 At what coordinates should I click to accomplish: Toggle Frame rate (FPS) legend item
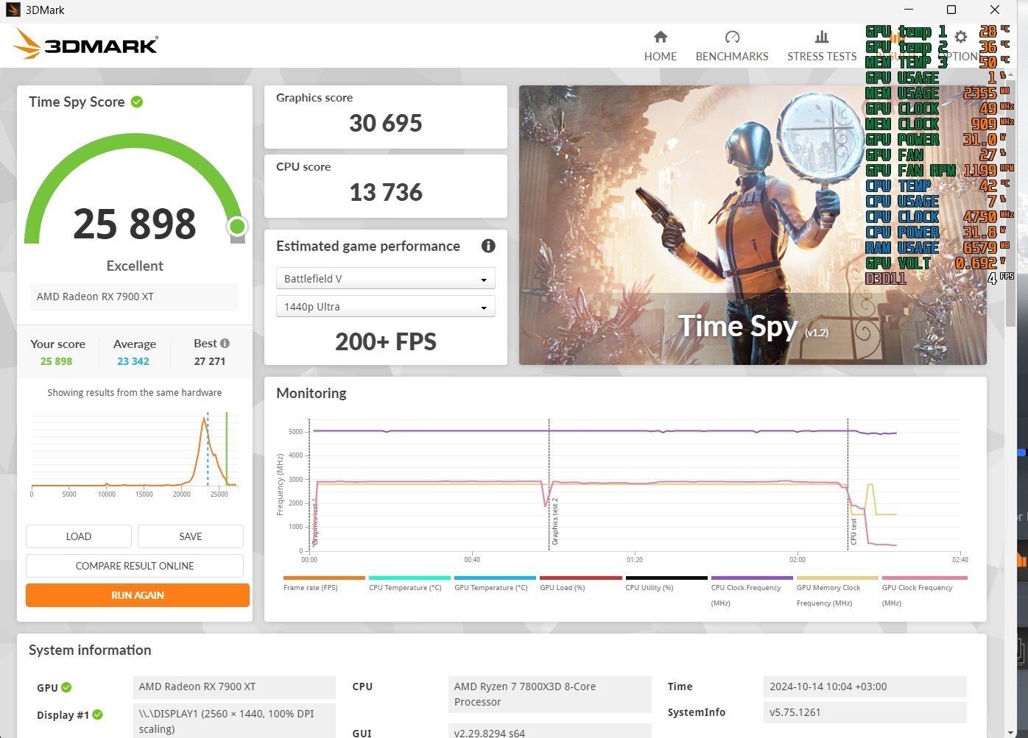click(x=324, y=584)
